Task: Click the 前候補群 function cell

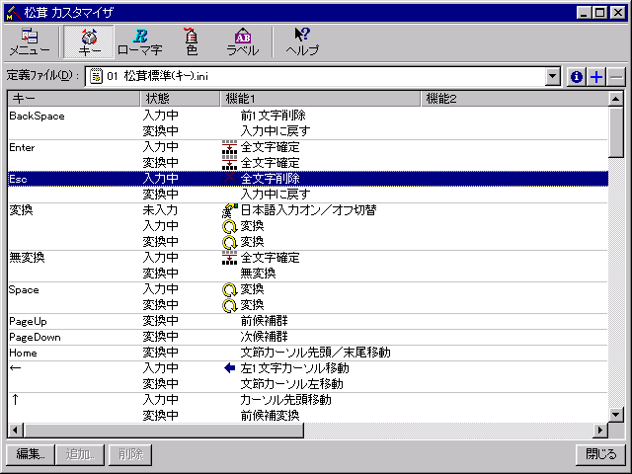Action: click(x=264, y=321)
